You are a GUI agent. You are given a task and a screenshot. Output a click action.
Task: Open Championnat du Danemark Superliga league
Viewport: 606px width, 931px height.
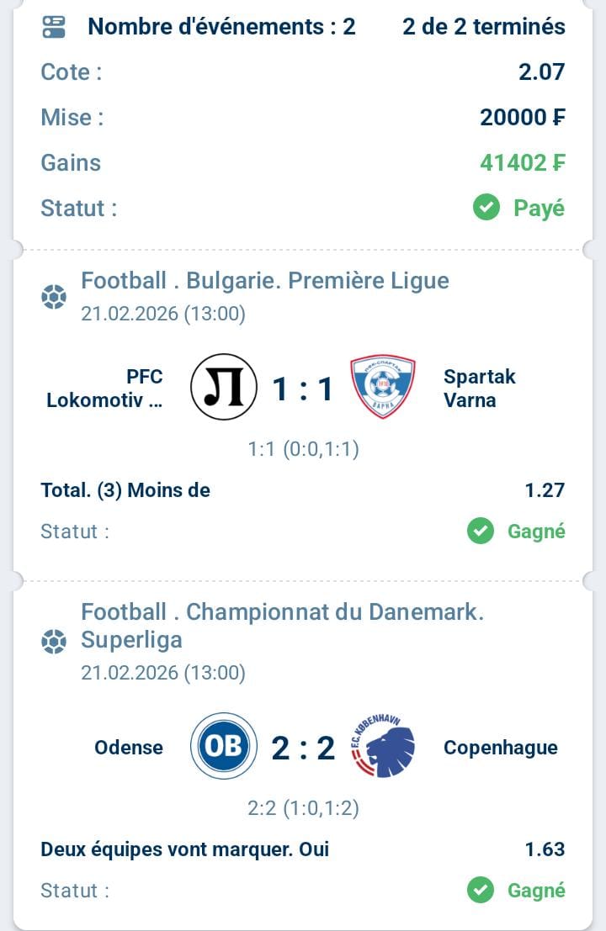click(x=282, y=626)
